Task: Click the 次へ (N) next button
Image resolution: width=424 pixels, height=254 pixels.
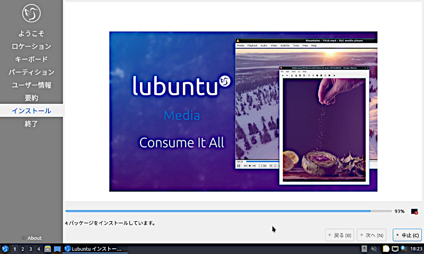Action: pyautogui.click(x=372, y=235)
